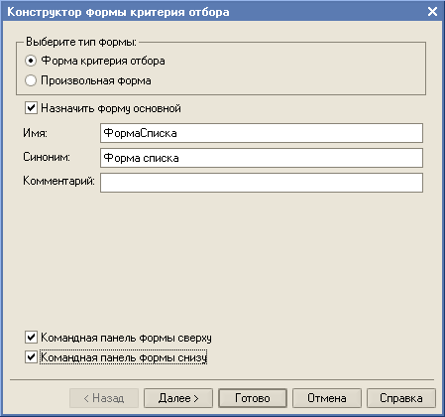Open help with the Справка button
Screen dimensions: 445x417
point(401,398)
